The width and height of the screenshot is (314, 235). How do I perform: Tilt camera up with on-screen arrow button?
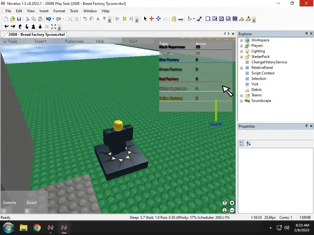point(224,203)
